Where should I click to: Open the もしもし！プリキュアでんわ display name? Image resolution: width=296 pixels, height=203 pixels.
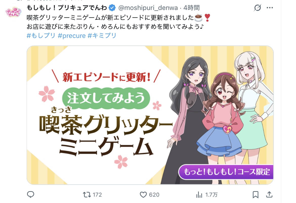pos(67,8)
